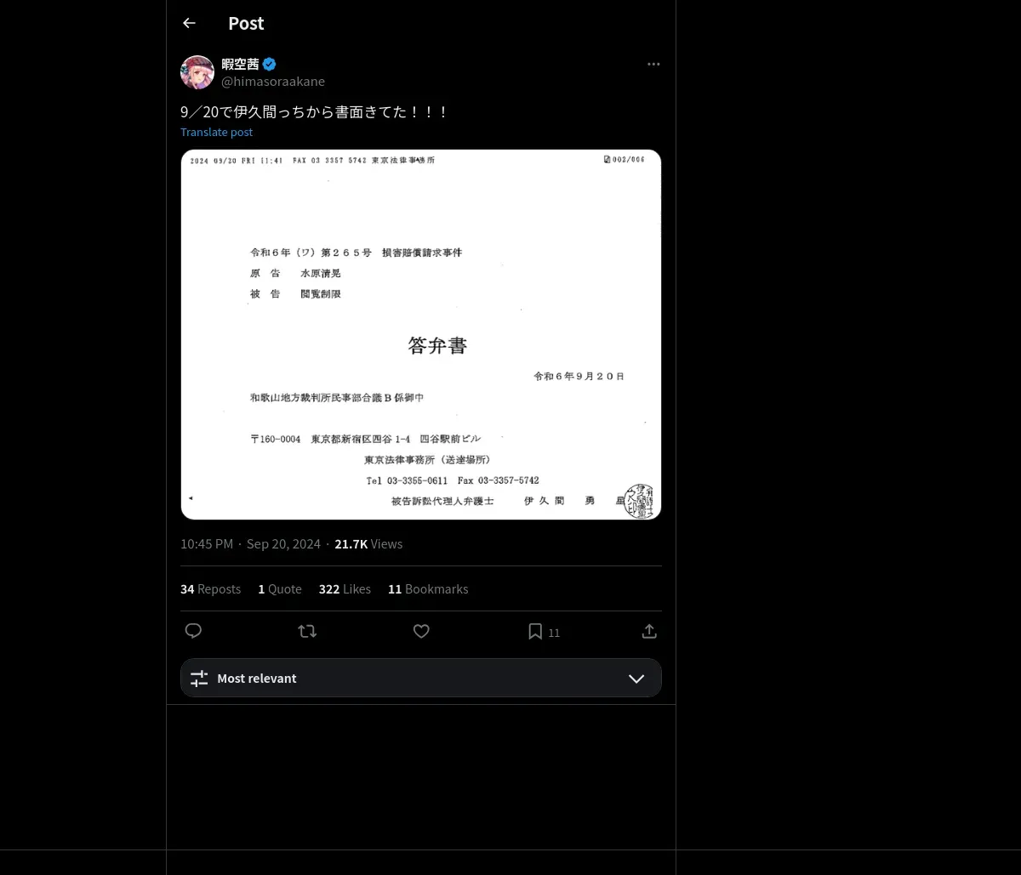
Task: Click the Most relevant chevron arrow
Action: tap(636, 679)
